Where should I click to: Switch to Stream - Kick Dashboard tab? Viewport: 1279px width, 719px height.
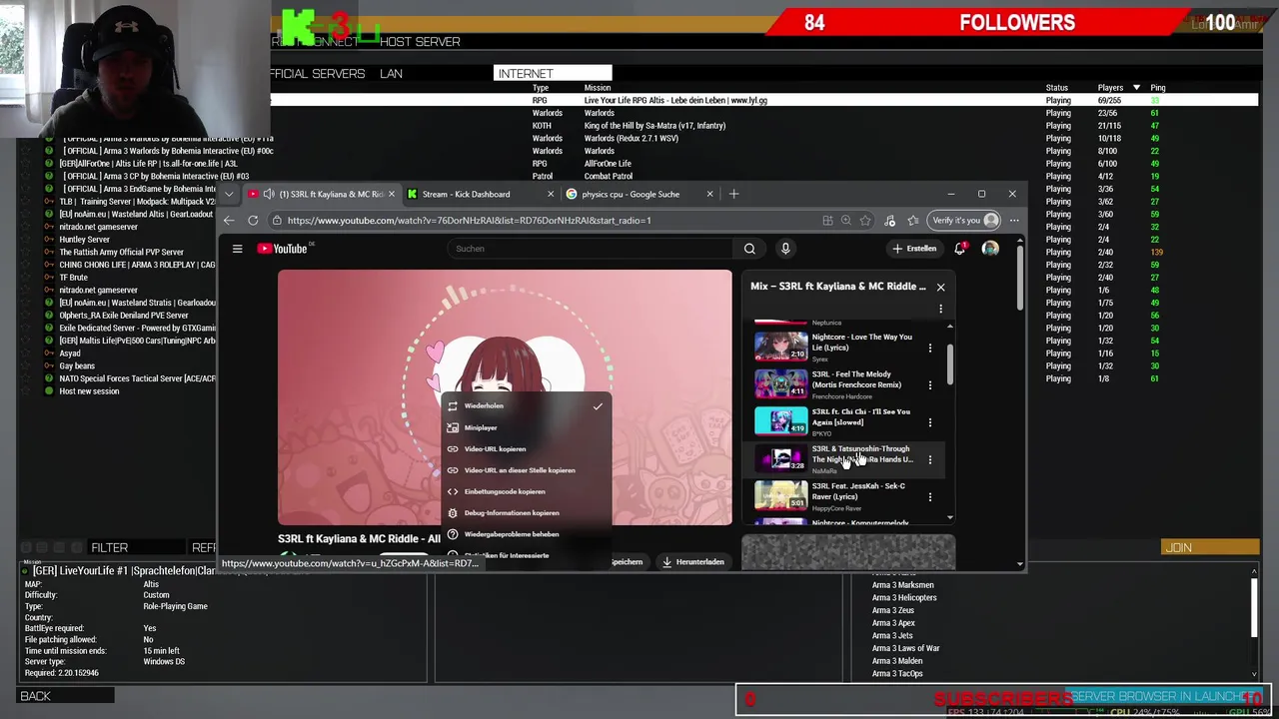[480, 194]
